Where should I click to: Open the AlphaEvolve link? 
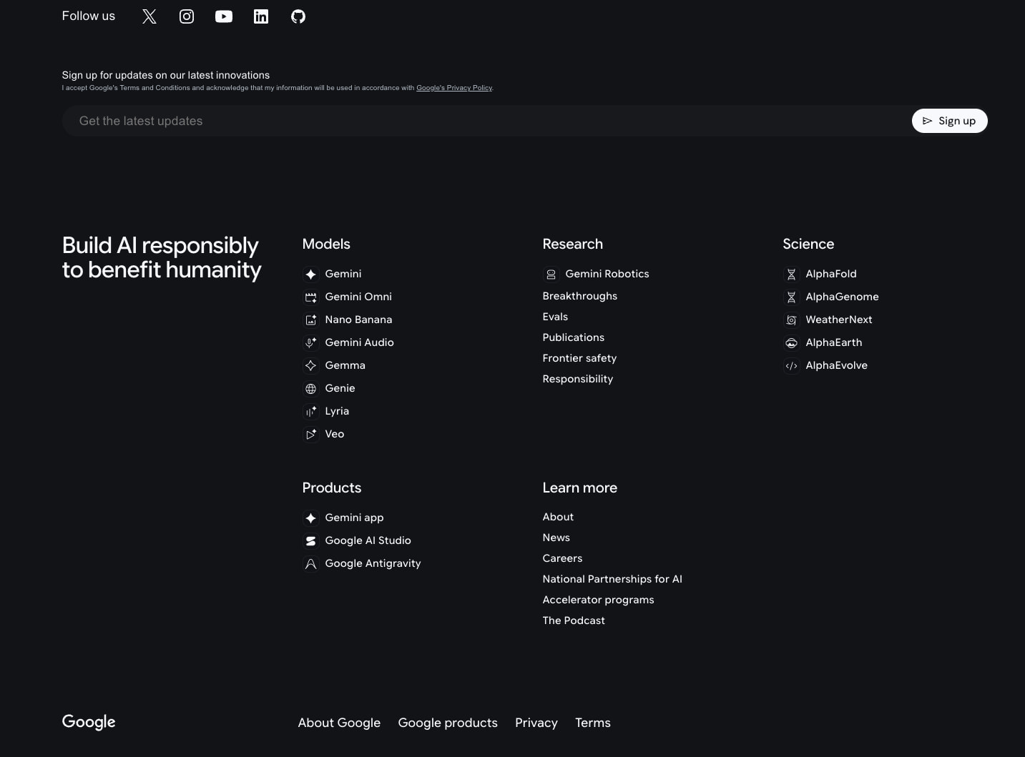[836, 365]
